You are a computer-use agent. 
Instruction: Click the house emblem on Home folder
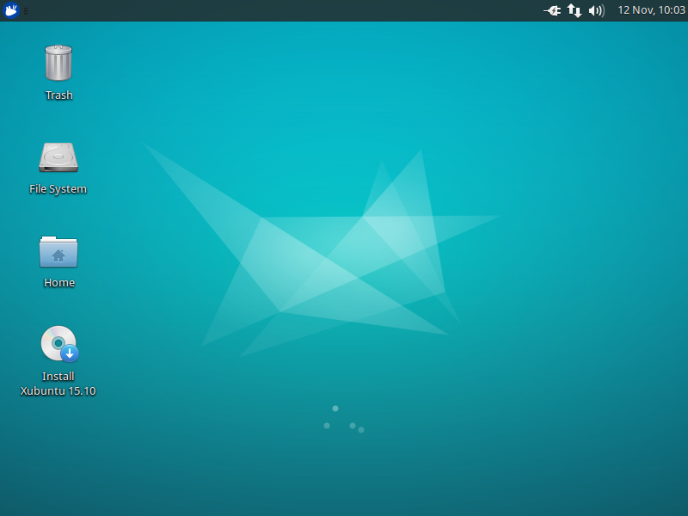coord(58,255)
